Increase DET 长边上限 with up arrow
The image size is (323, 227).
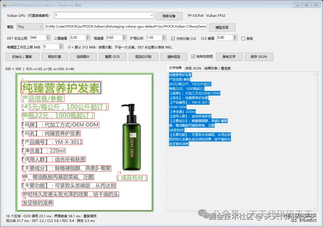(x=48, y=36)
